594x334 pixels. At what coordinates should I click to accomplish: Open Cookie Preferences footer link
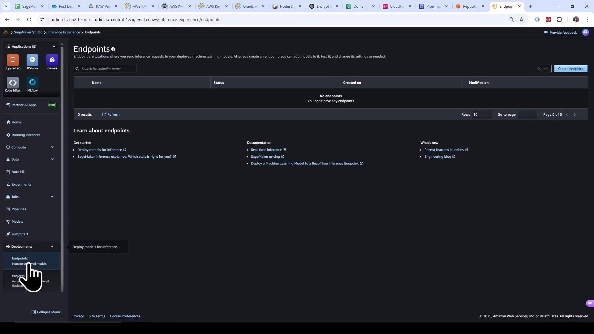pyautogui.click(x=125, y=316)
